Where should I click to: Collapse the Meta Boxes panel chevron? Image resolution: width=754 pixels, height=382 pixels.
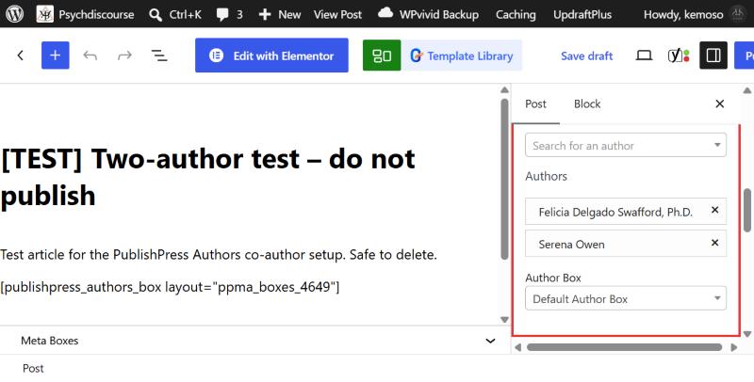(490, 341)
